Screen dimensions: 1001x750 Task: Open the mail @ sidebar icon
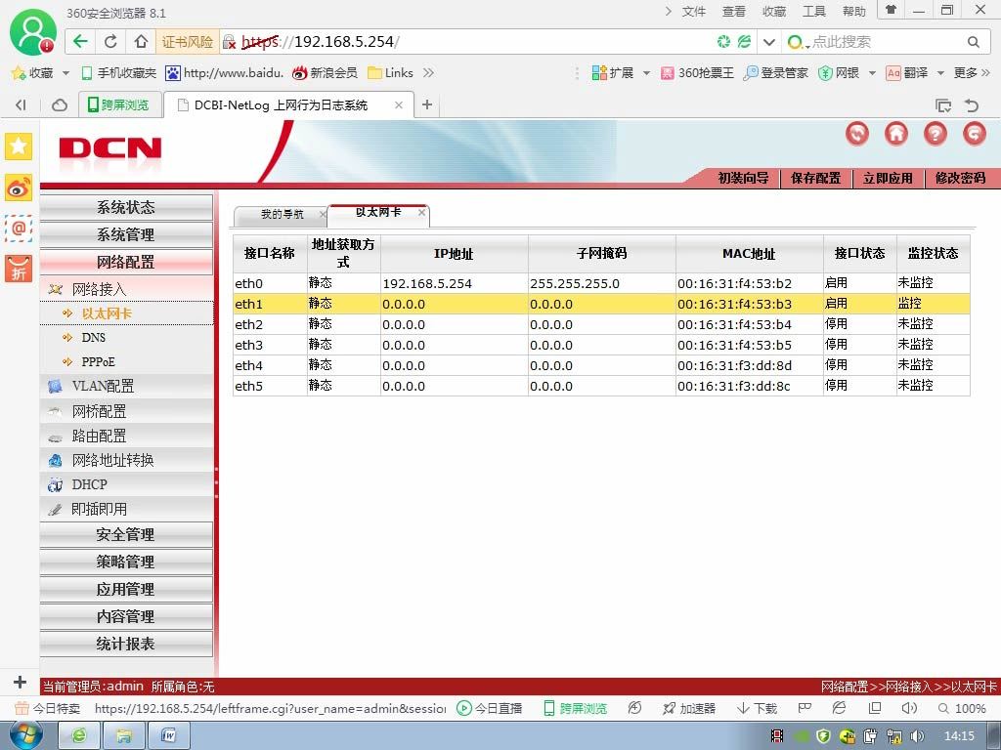pos(19,228)
